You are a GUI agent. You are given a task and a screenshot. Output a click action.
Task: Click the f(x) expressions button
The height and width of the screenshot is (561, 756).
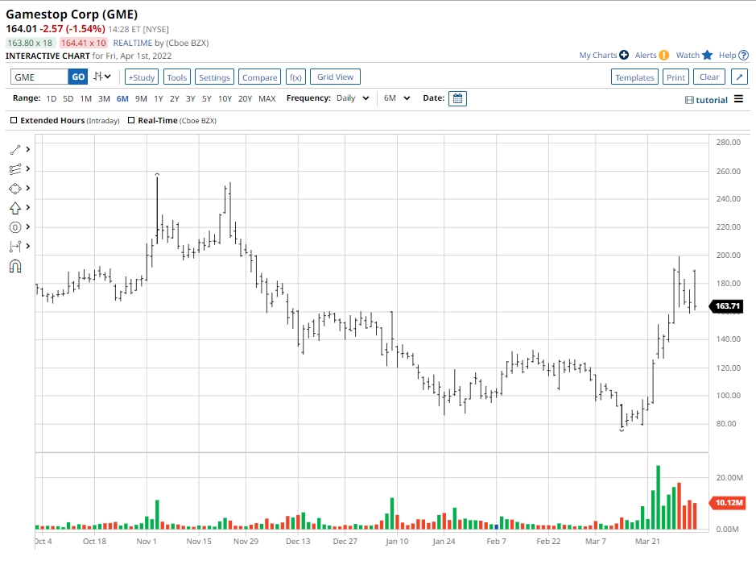click(295, 77)
